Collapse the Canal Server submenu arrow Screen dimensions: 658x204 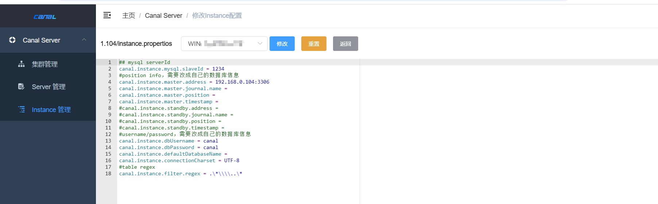click(84, 40)
